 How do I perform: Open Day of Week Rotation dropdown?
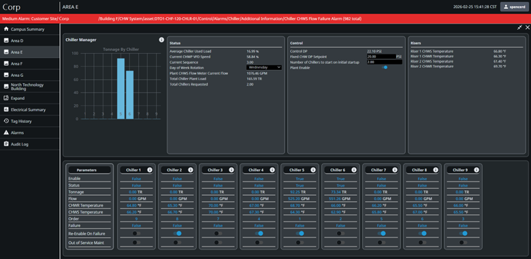coord(264,67)
